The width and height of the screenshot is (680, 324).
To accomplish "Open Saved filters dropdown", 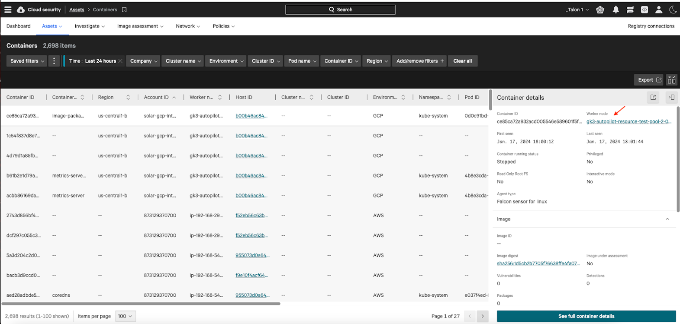I will [x=27, y=61].
